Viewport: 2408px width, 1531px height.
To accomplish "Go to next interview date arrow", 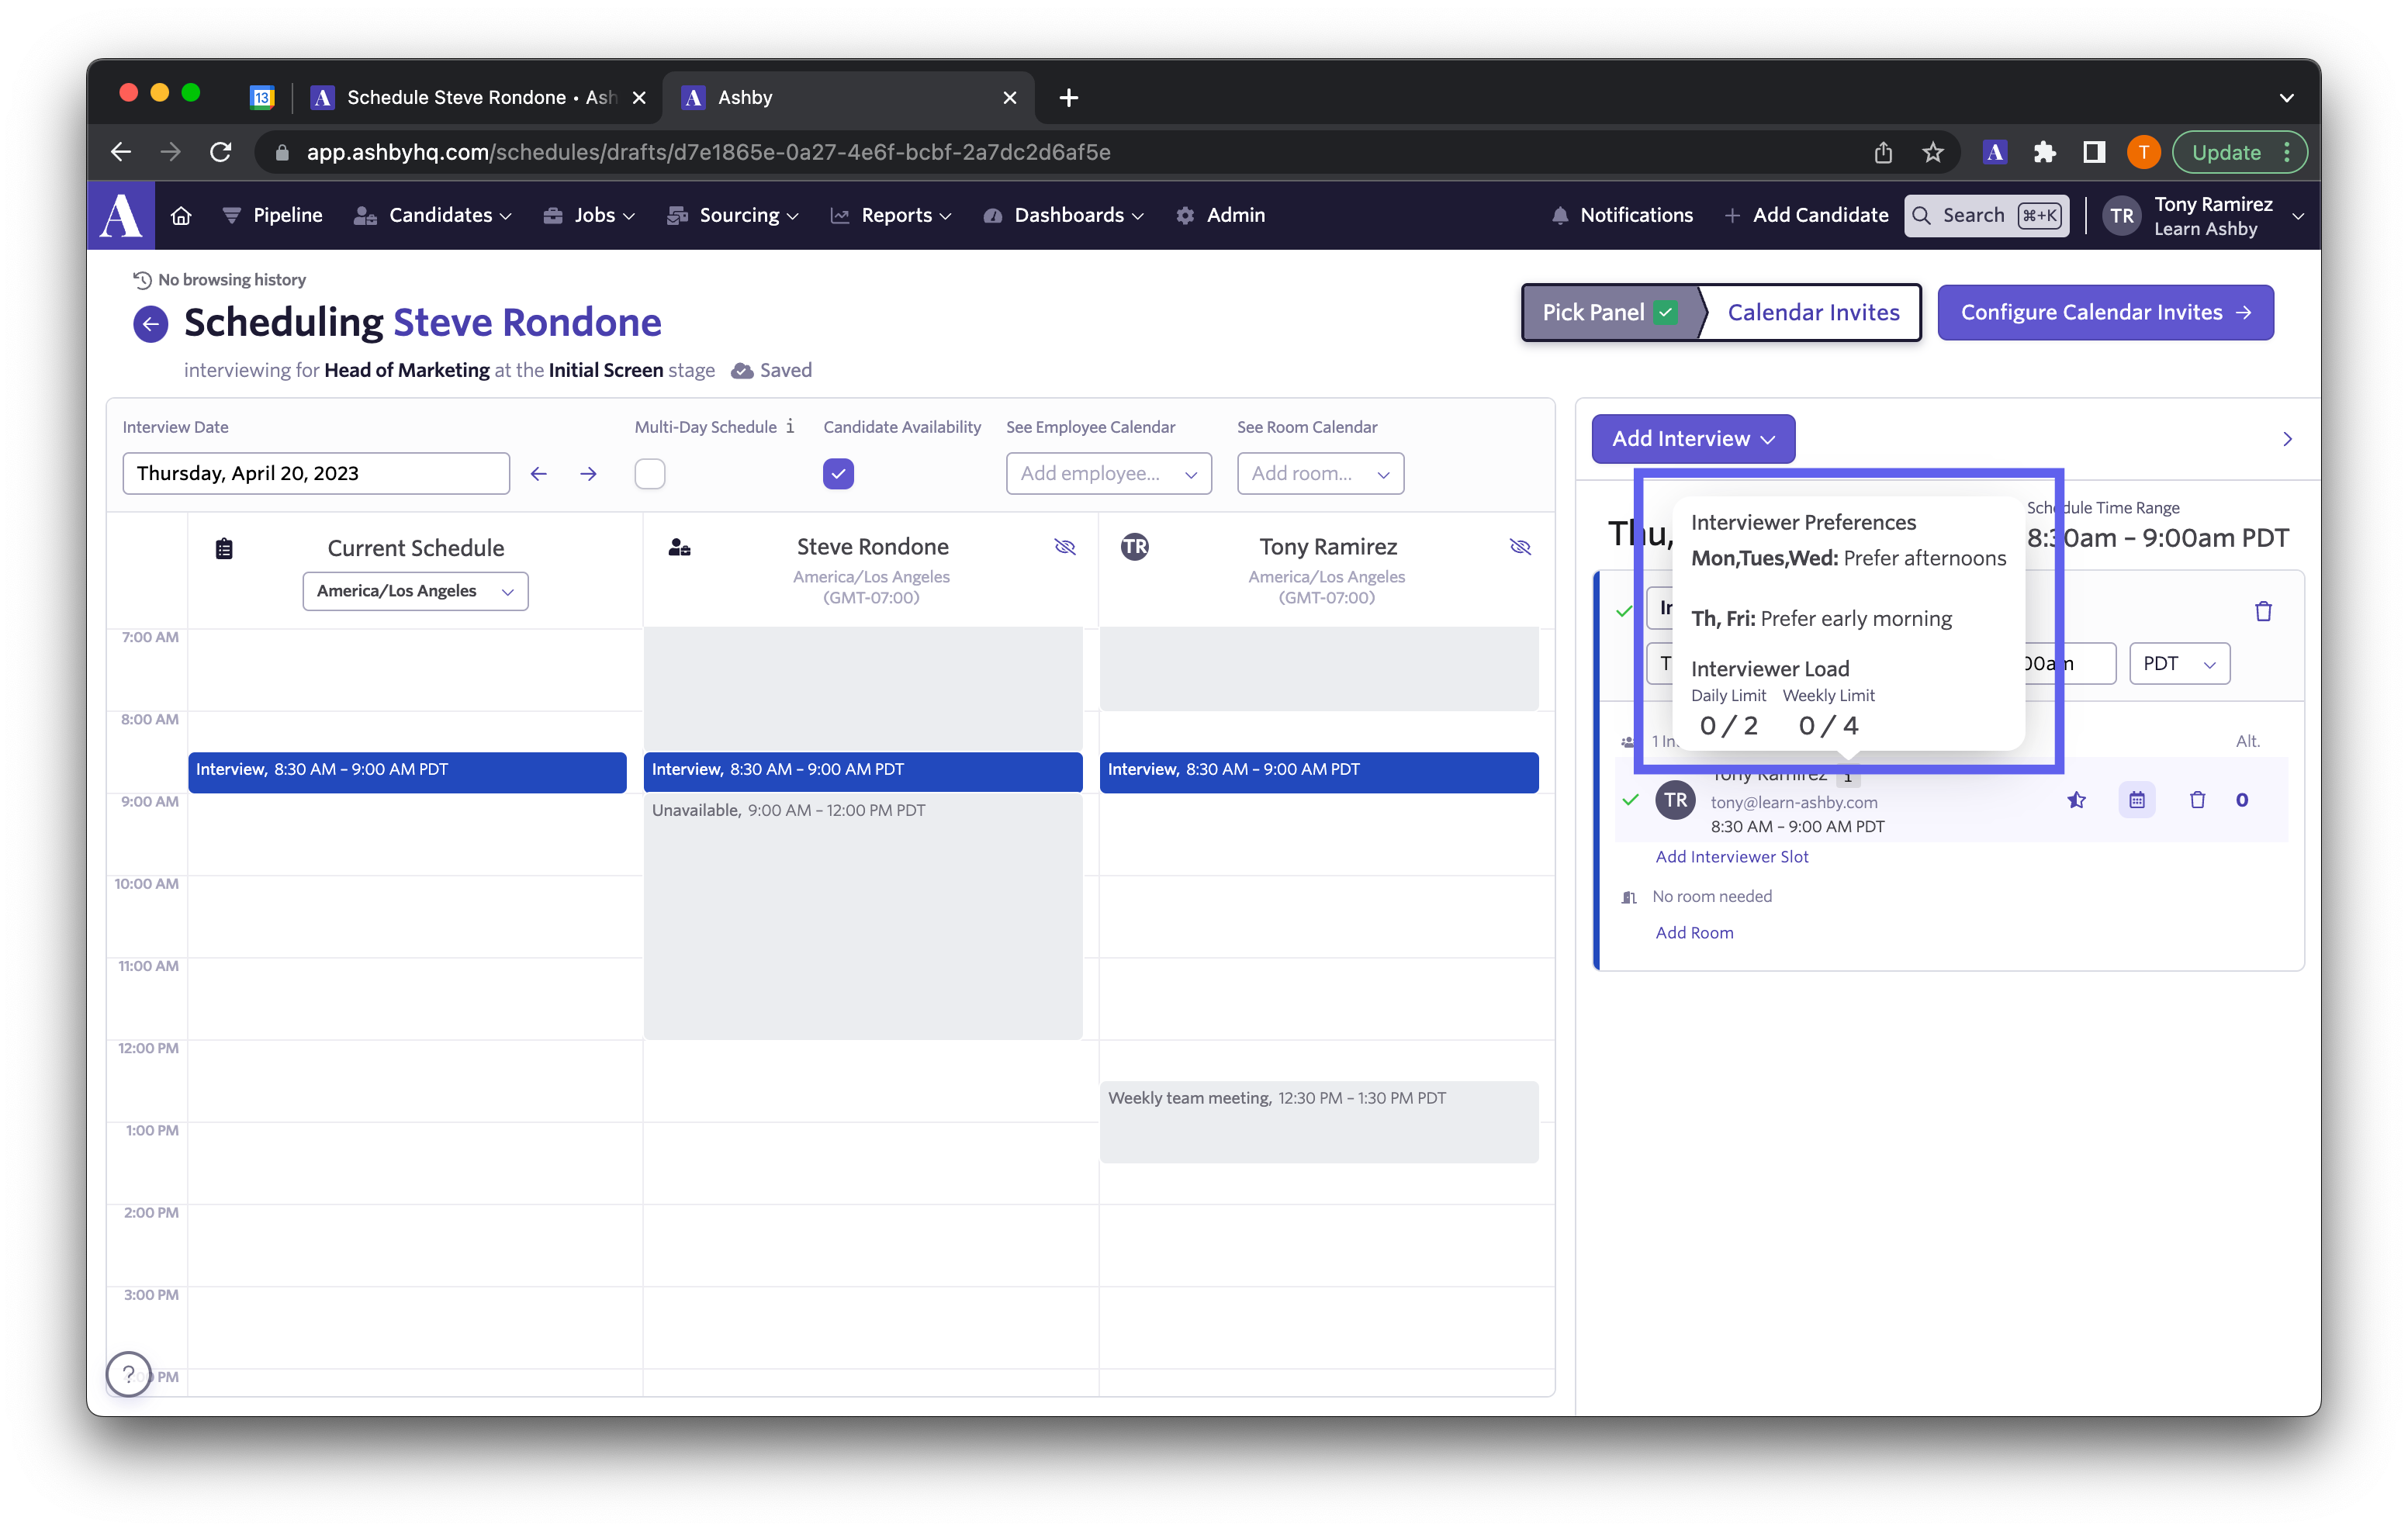I will coord(588,474).
